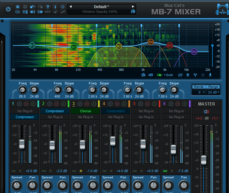Select the B4 band node on the graph
The height and width of the screenshot is (193, 229).
click(151, 42)
